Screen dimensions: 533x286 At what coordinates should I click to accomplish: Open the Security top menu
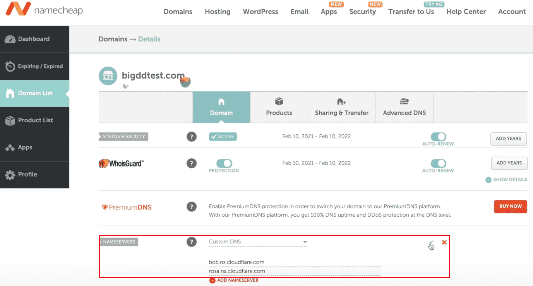click(363, 12)
